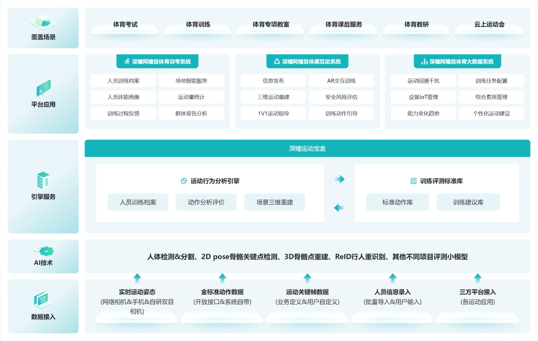Click the up arrow above 实时运动姿态

pyautogui.click(x=137, y=278)
